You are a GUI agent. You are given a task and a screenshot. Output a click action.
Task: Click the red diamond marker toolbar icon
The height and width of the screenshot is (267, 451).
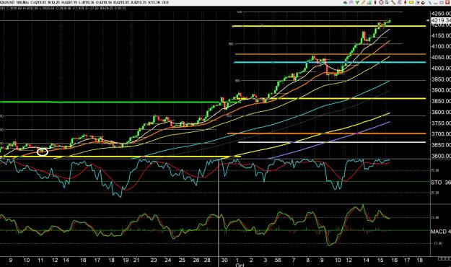[x=405, y=3]
